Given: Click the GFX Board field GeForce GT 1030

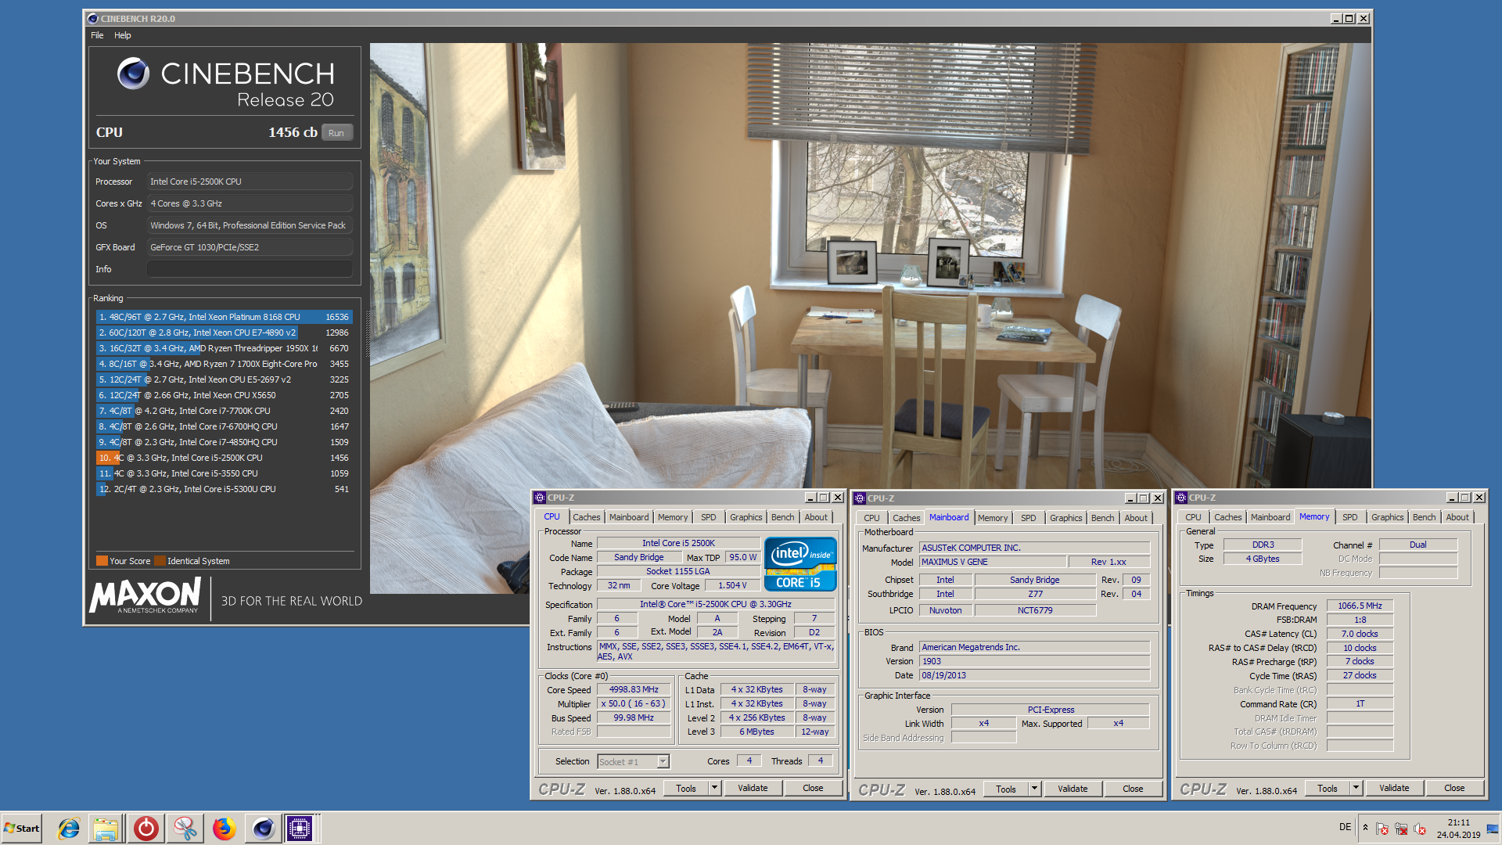Looking at the screenshot, I should [x=250, y=247].
